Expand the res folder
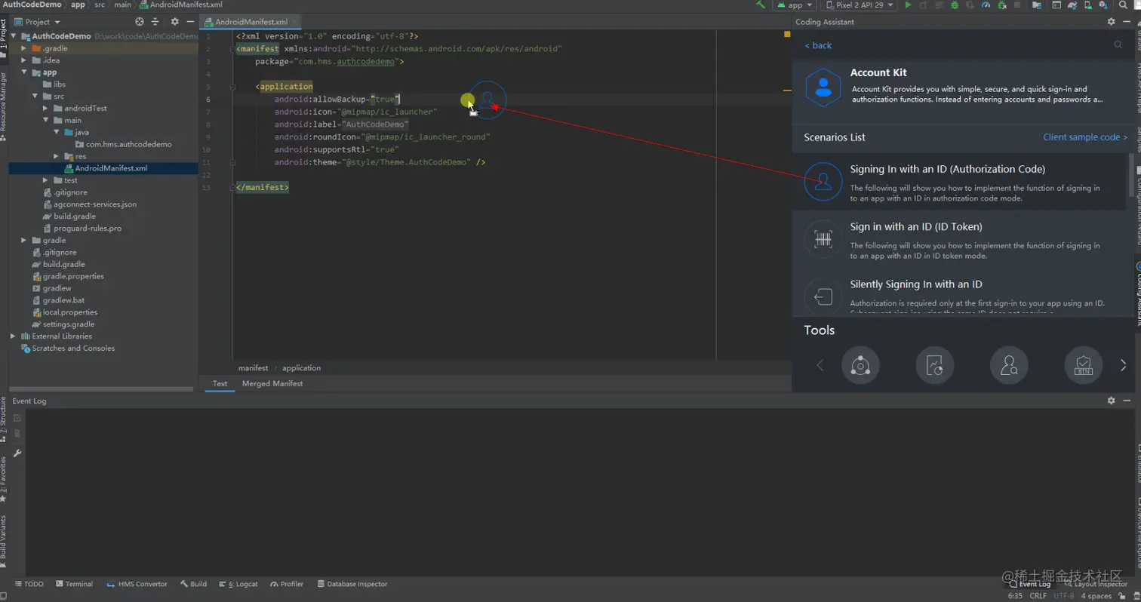Image resolution: width=1141 pixels, height=602 pixels. click(57, 157)
